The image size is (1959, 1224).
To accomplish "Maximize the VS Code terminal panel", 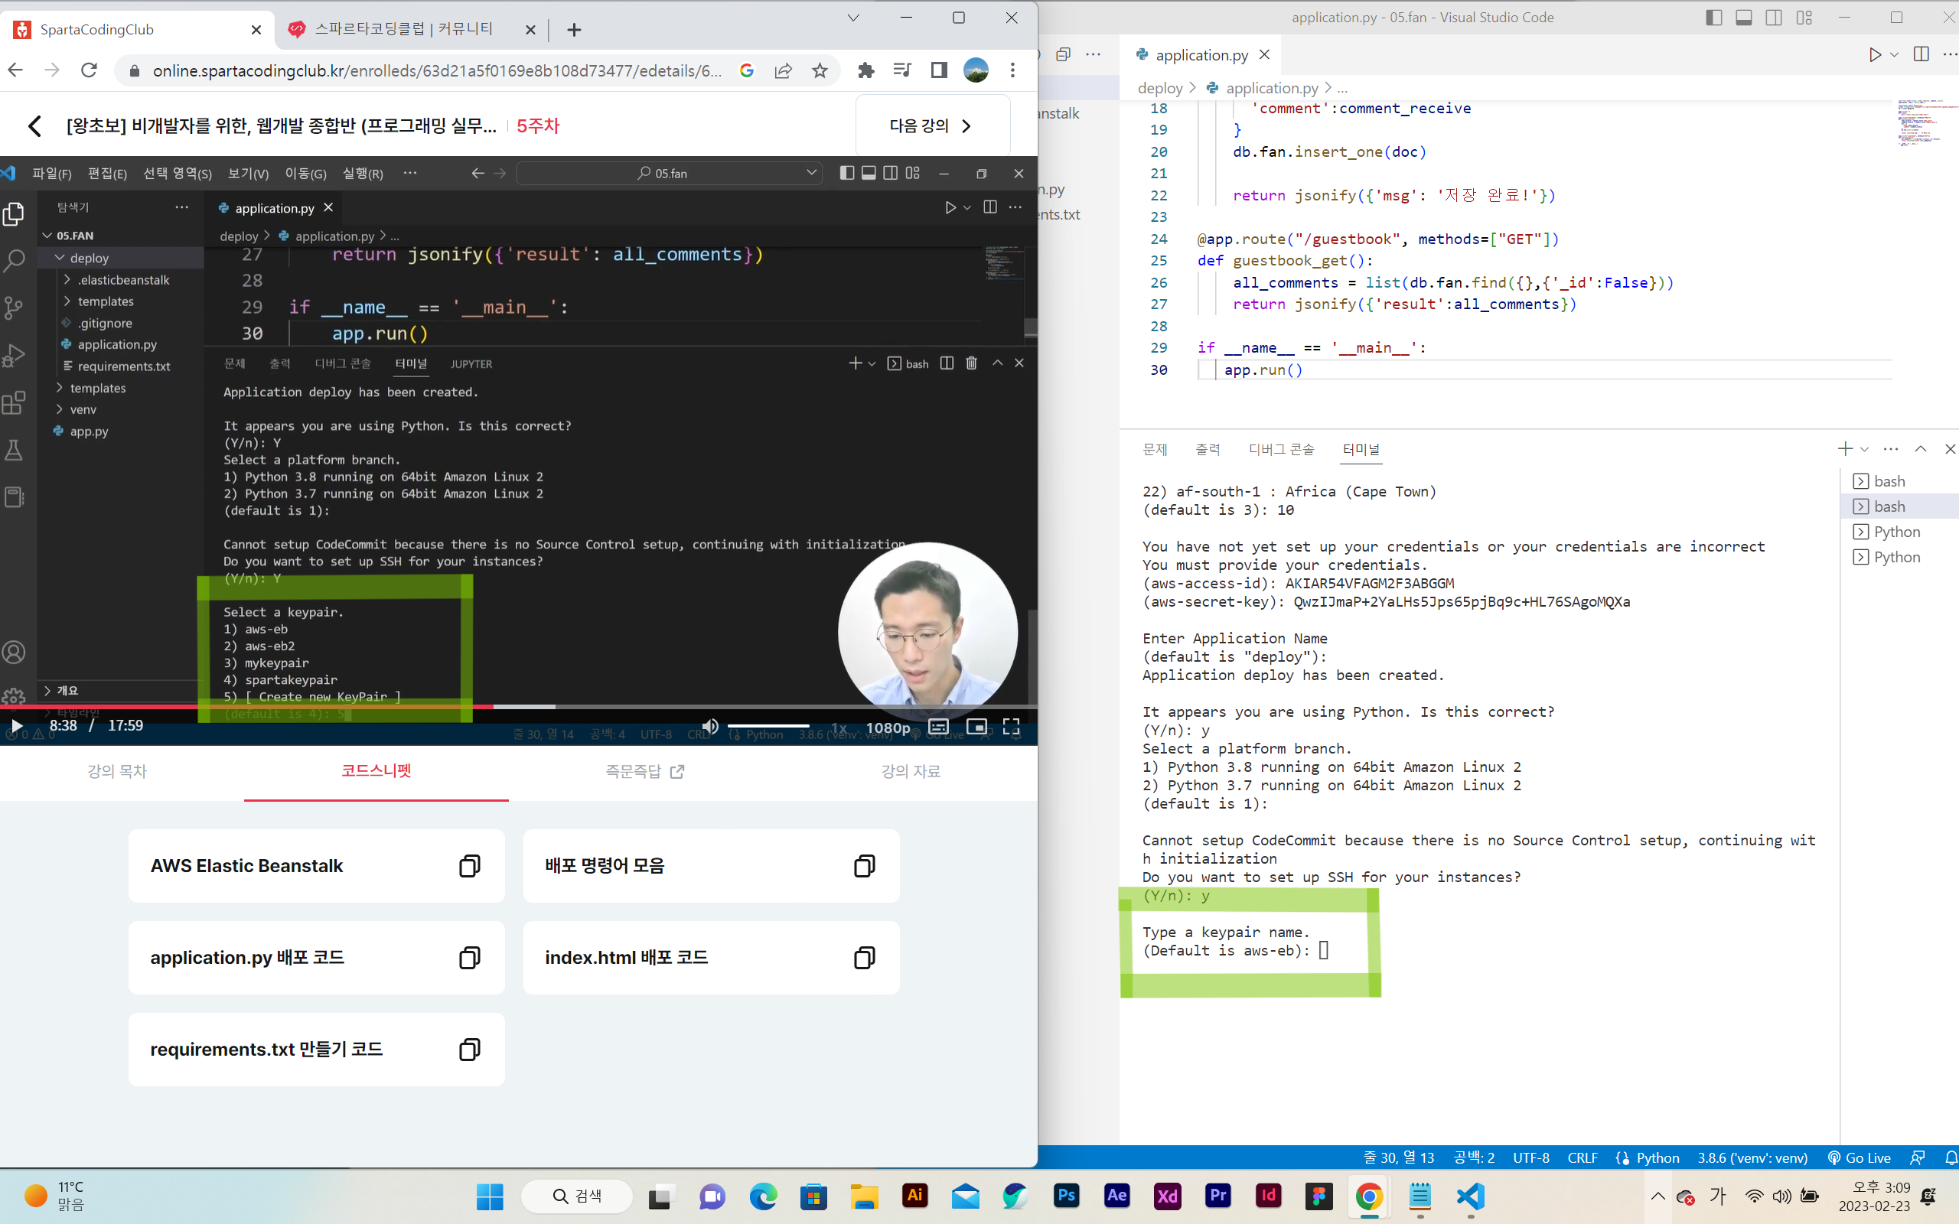I will click(1920, 448).
